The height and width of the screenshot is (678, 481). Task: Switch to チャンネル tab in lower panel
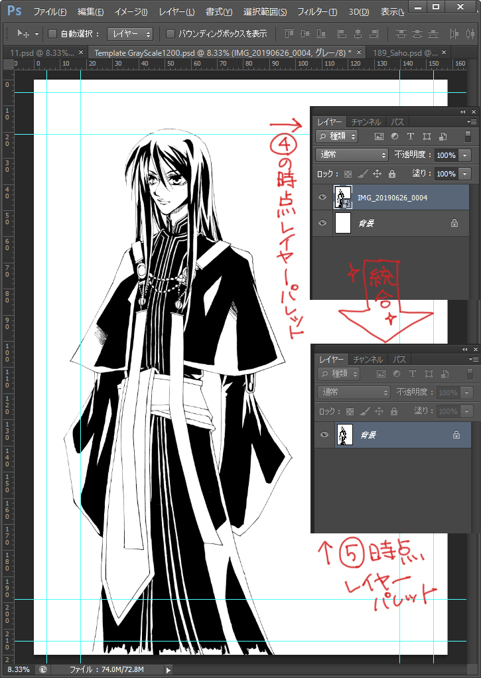pyautogui.click(x=368, y=360)
